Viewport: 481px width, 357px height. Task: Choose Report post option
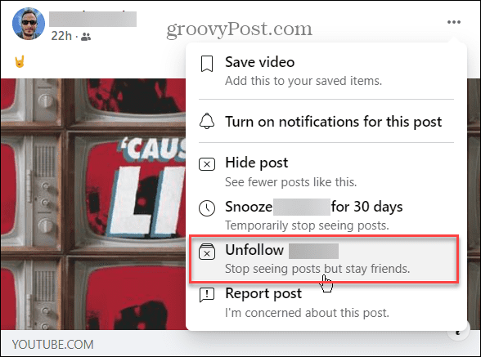(x=326, y=303)
